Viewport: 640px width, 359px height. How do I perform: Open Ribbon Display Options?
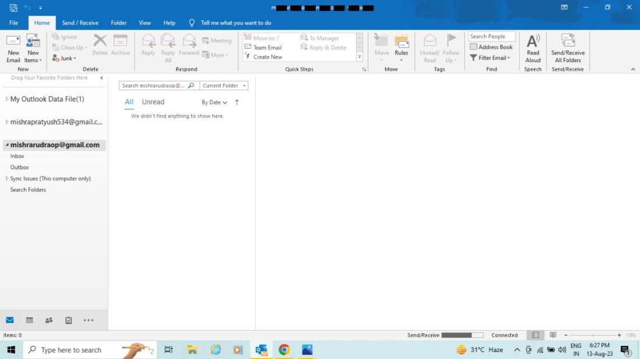pyautogui.click(x=564, y=8)
